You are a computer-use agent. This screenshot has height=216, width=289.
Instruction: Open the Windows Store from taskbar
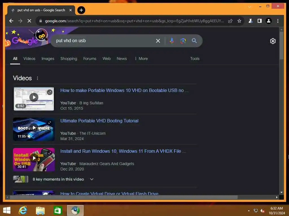58,210
